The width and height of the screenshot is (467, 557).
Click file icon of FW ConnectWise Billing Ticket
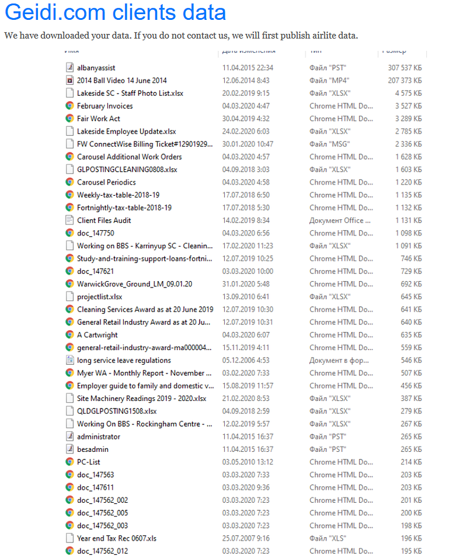pyautogui.click(x=70, y=144)
